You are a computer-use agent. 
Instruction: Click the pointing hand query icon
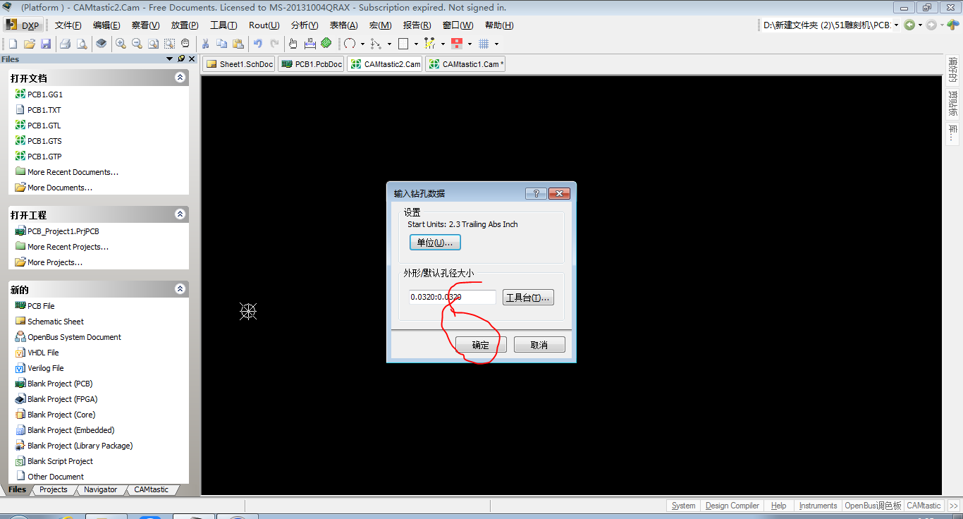(x=293, y=44)
